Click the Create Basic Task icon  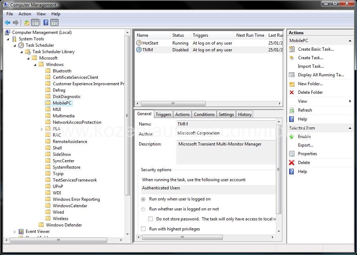coord(292,49)
